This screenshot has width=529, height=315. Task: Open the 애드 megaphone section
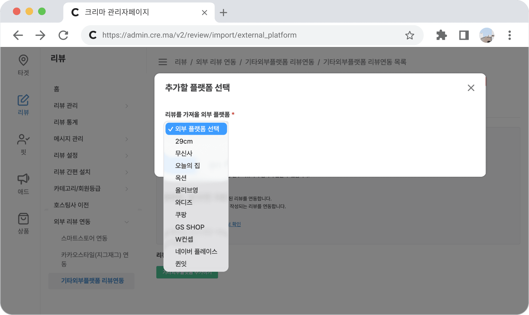pyautogui.click(x=23, y=184)
